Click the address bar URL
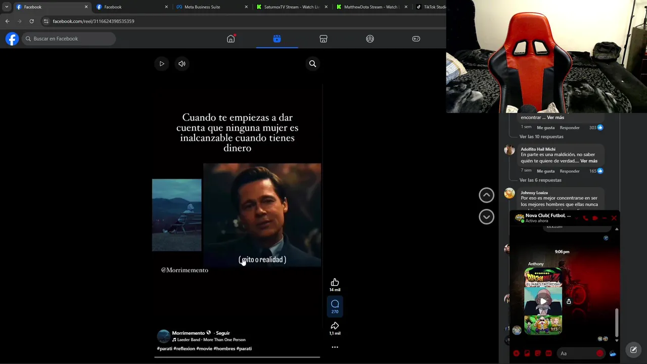This screenshot has width=647, height=364. (94, 21)
